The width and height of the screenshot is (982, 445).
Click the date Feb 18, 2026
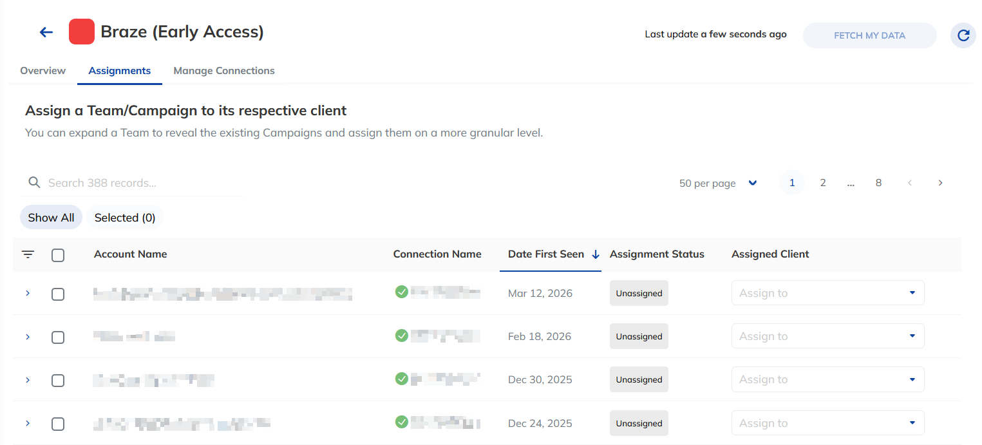click(540, 336)
